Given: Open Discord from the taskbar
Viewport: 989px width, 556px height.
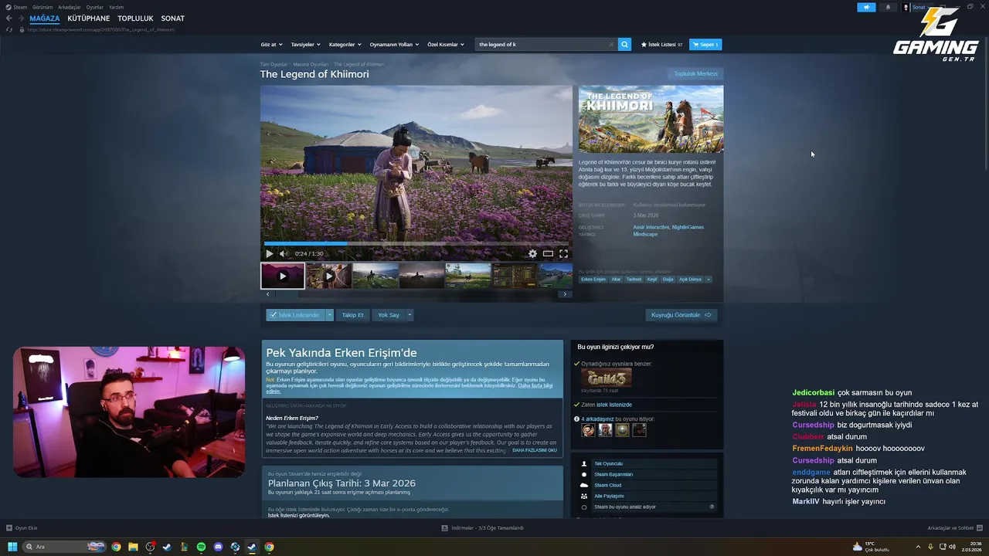Looking at the screenshot, I should point(218,547).
